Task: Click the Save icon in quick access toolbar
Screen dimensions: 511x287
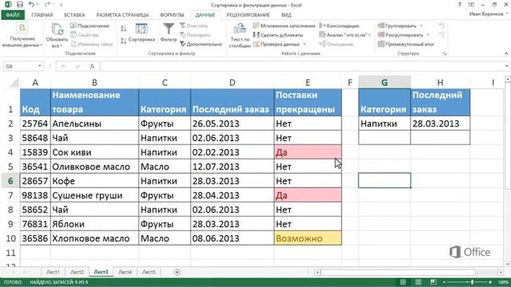Action: click(x=19, y=5)
